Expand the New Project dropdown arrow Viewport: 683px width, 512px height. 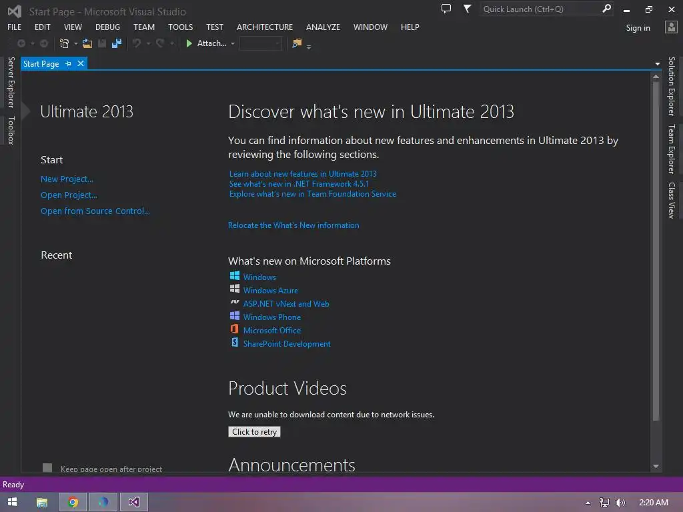[x=76, y=43]
